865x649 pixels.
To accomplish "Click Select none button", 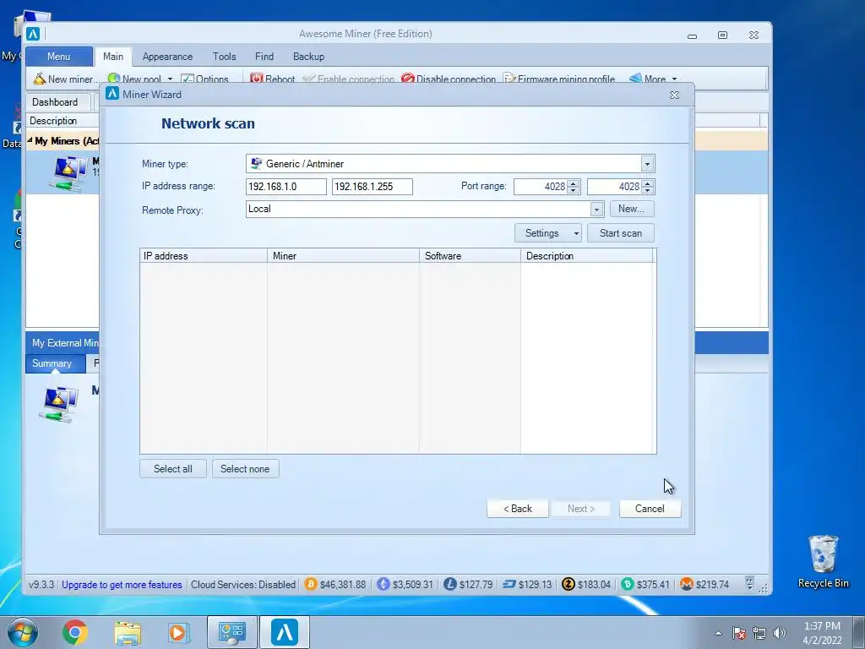I will point(246,468).
